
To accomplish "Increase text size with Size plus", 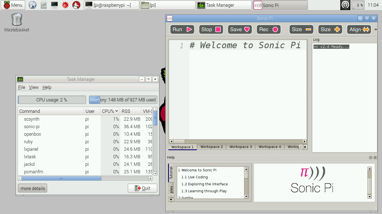I will [330, 30].
